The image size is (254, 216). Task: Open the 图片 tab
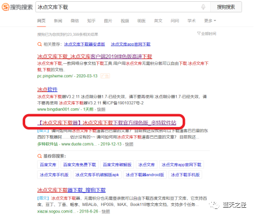tap(108, 20)
